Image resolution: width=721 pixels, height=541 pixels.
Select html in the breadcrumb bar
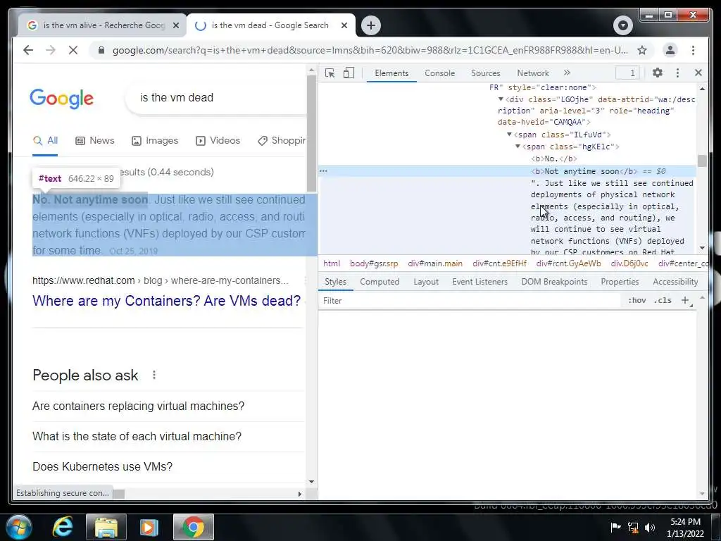(332, 263)
